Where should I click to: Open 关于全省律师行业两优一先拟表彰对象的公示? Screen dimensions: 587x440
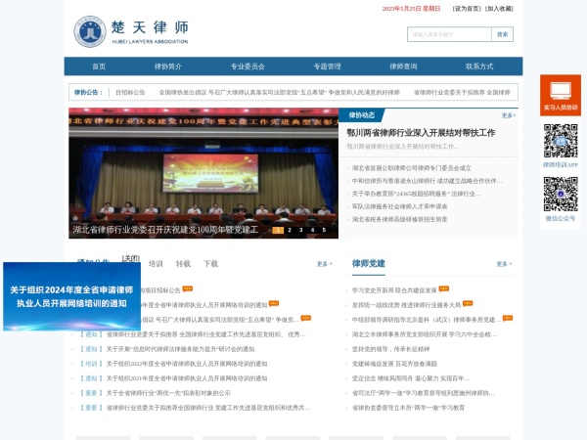click(168, 393)
